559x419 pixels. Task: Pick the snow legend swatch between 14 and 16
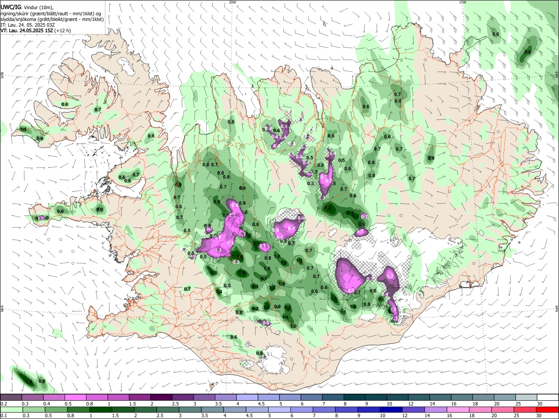pos(440,398)
